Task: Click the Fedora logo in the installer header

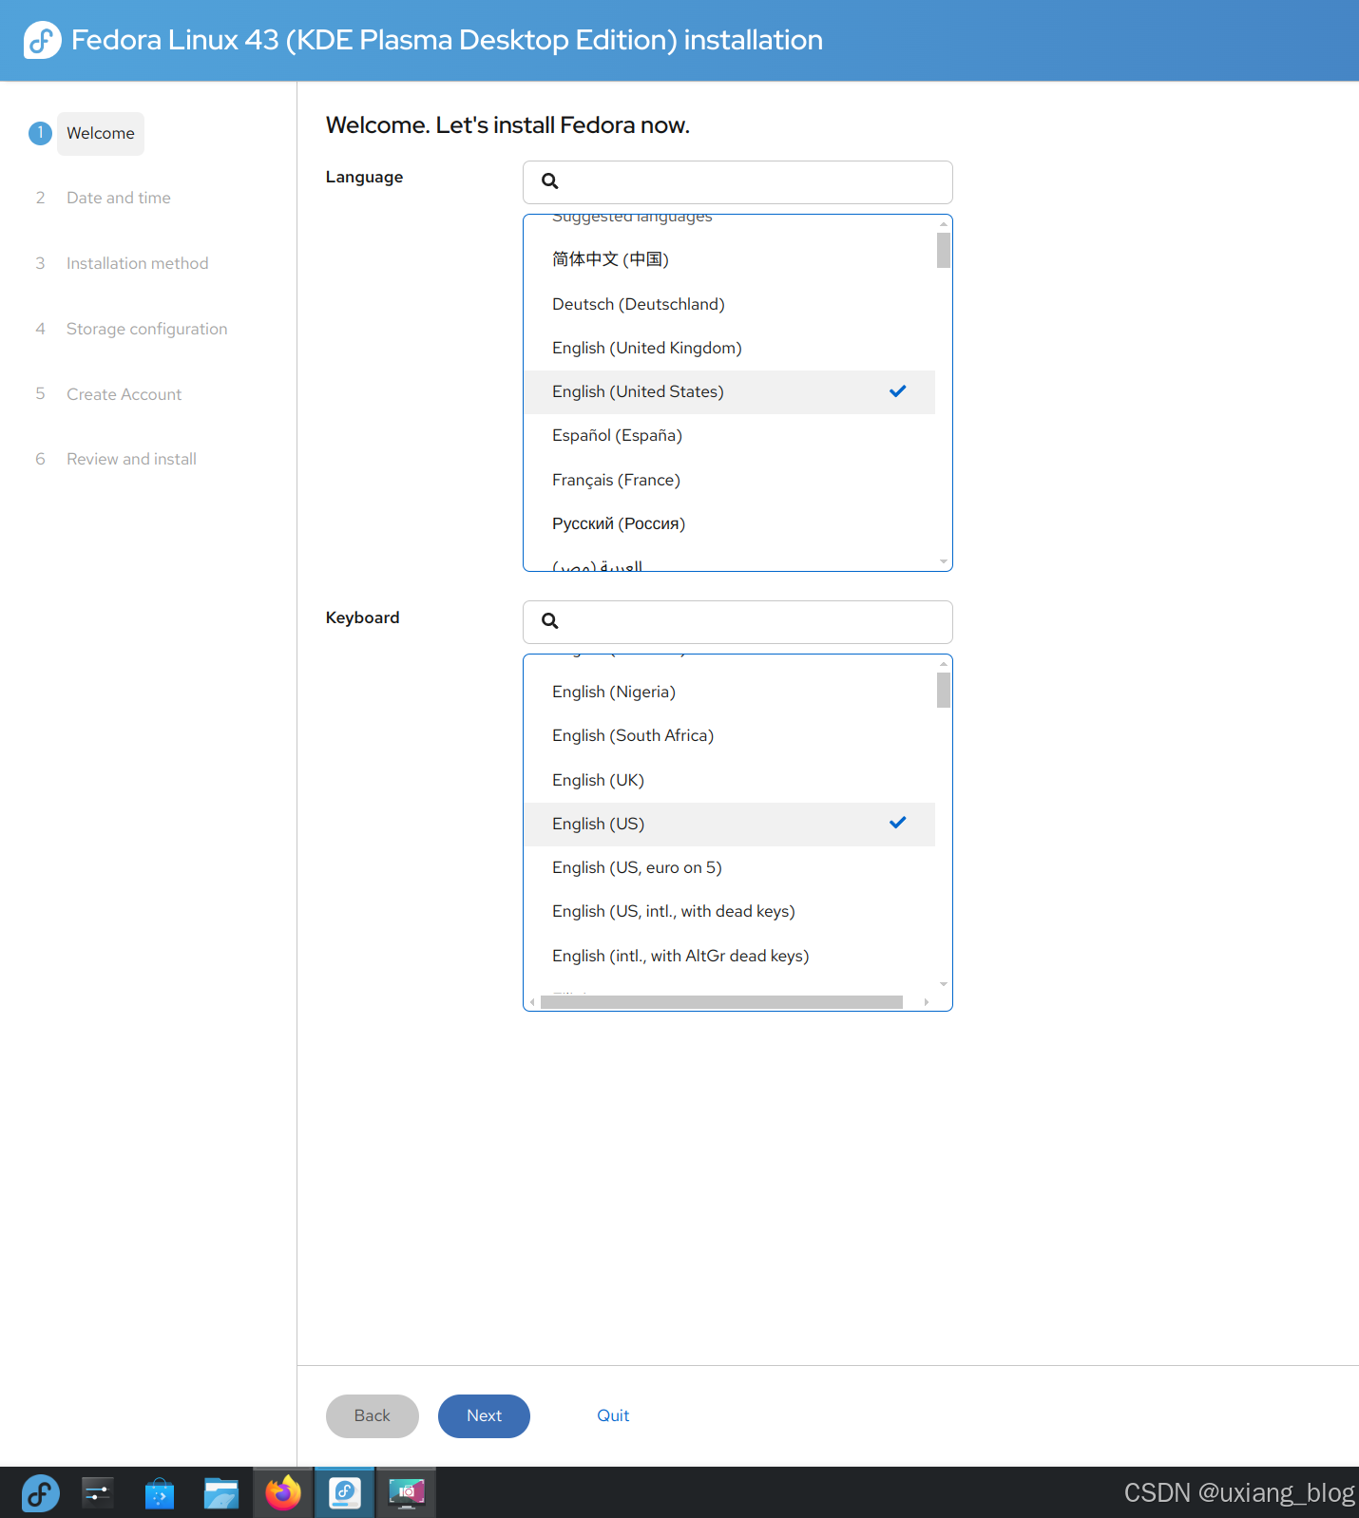Action: (42, 40)
